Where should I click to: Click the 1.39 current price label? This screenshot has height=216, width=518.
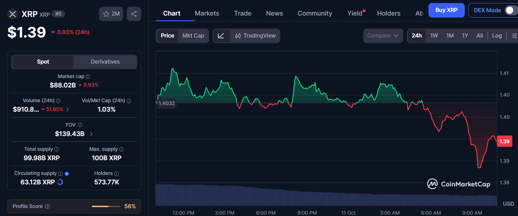tap(504, 142)
